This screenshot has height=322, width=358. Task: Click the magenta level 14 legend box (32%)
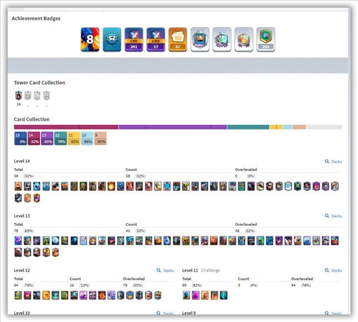coord(34,138)
